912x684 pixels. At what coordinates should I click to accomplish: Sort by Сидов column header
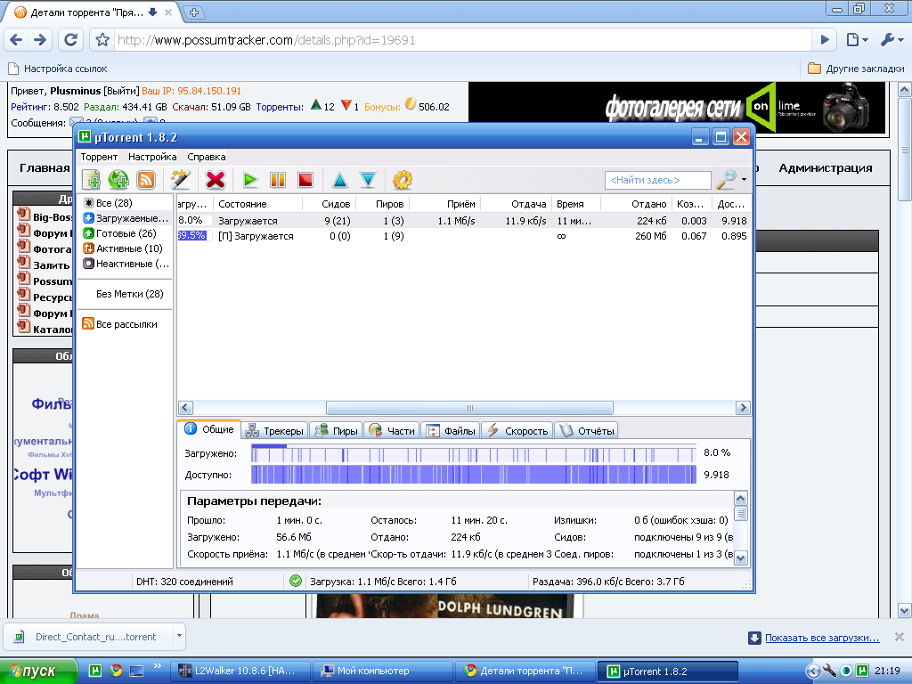pyautogui.click(x=330, y=204)
